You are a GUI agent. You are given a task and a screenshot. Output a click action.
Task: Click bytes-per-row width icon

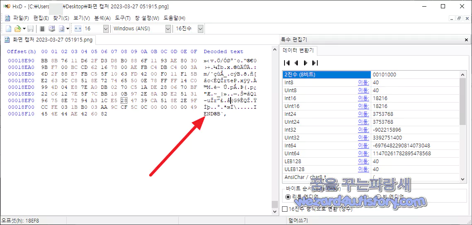click(x=78, y=29)
